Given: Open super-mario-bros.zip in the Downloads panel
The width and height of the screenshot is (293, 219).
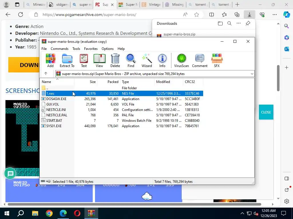Looking at the screenshot, I should coord(179,34).
